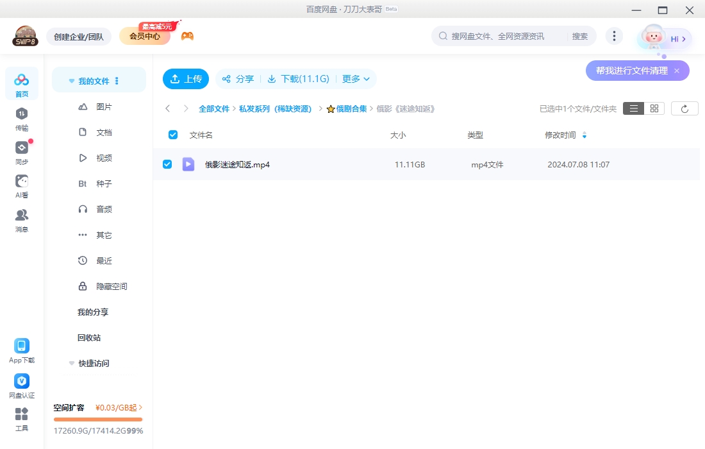Click the storage usage progress bar
The height and width of the screenshot is (449, 705).
[x=97, y=419]
